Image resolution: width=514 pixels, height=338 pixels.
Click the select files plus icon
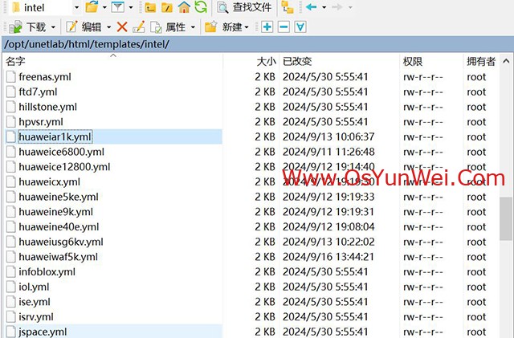pyautogui.click(x=267, y=26)
